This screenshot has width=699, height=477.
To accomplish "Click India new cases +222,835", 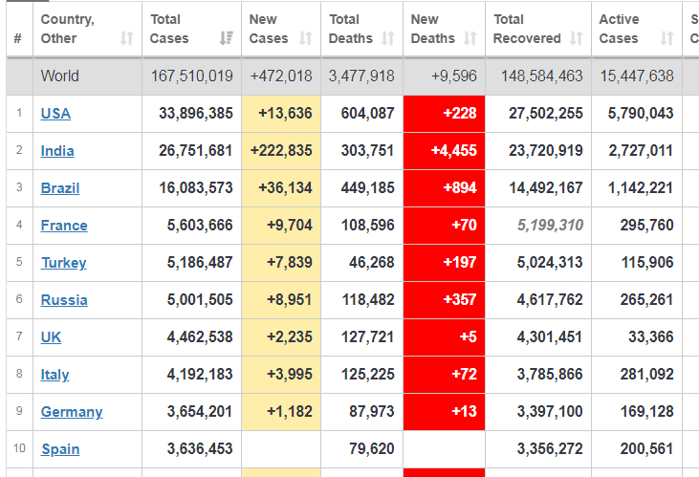I will (x=281, y=151).
